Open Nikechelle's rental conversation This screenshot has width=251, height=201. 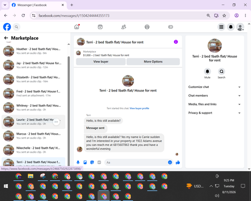pyautogui.click(x=34, y=150)
